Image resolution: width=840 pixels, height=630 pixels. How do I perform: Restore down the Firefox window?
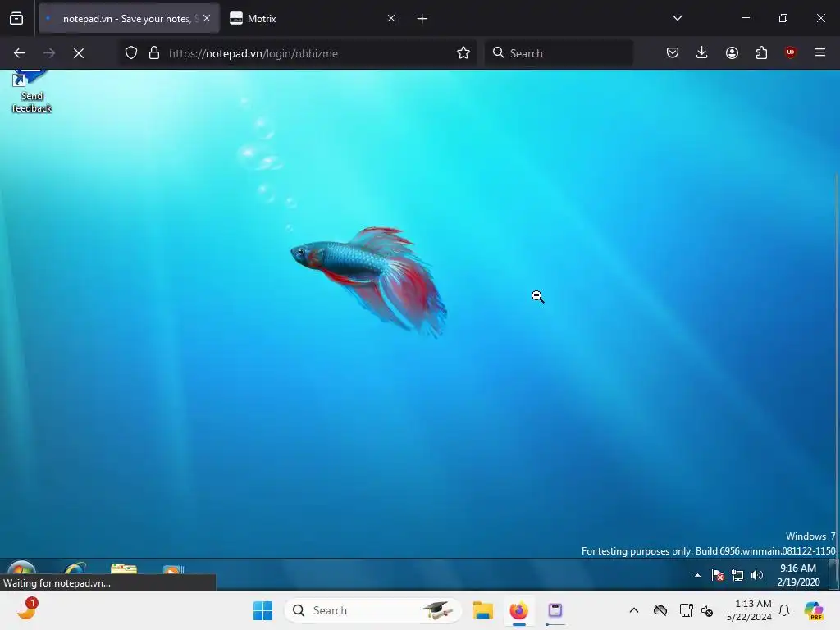[783, 18]
